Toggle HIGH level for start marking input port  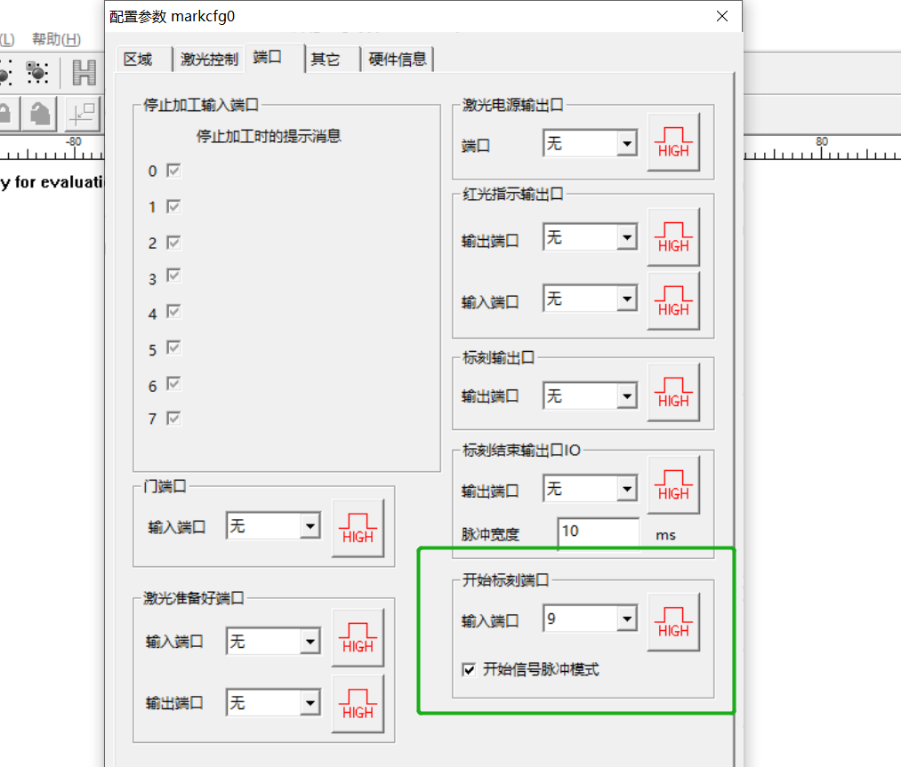673,622
